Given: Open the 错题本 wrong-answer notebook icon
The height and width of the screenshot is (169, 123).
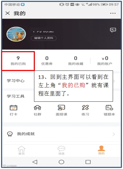Looking at the screenshot, I should pos(109,108).
